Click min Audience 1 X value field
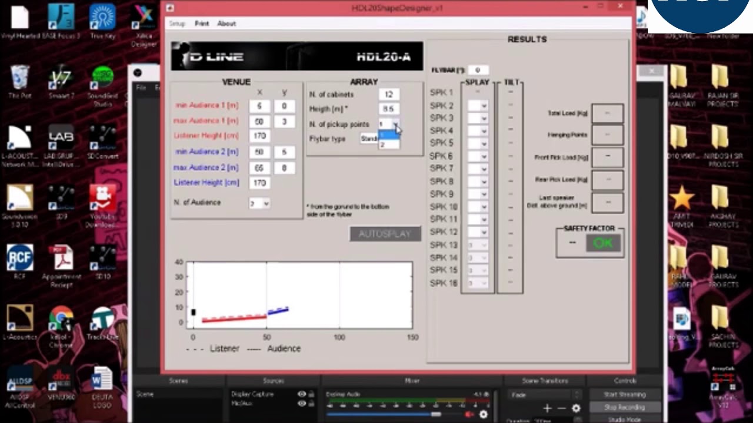 click(x=259, y=106)
